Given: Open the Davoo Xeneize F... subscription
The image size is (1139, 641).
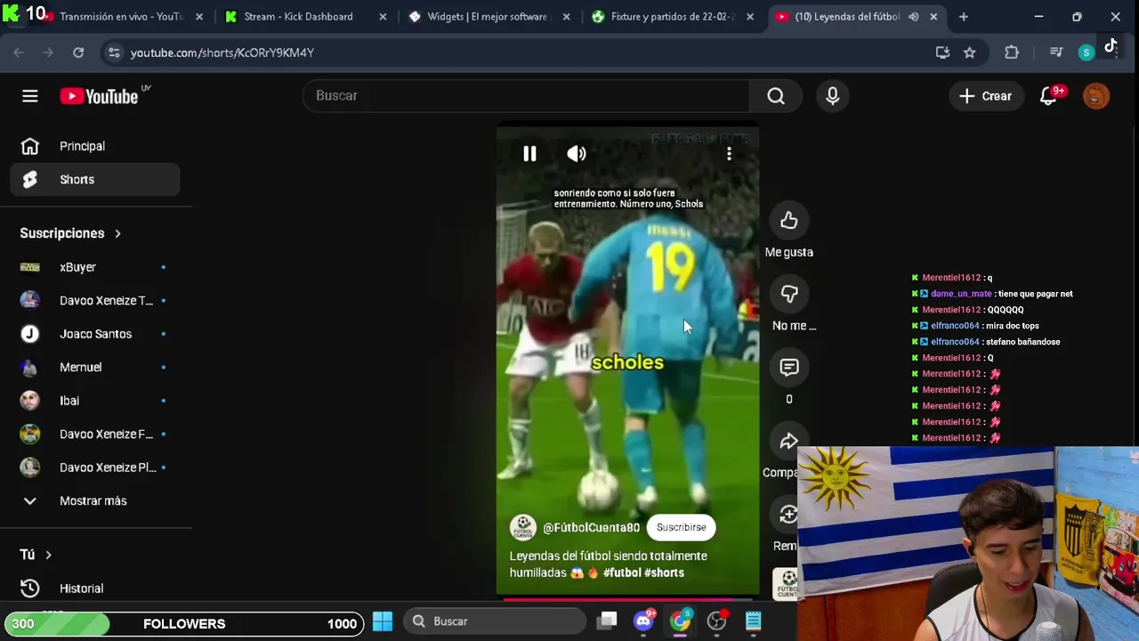Looking at the screenshot, I should (95, 434).
